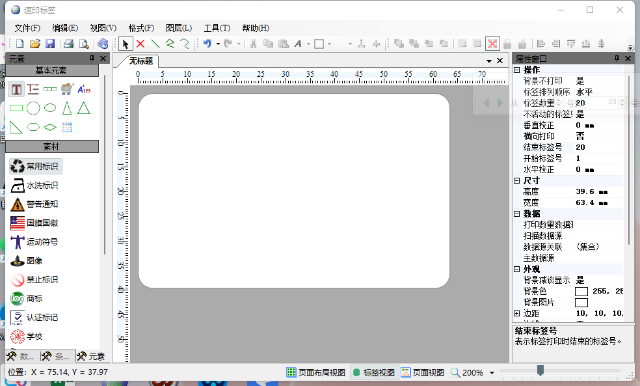The height and width of the screenshot is (386, 640).
Task: Collapse the 操作 property group
Action: click(516, 70)
